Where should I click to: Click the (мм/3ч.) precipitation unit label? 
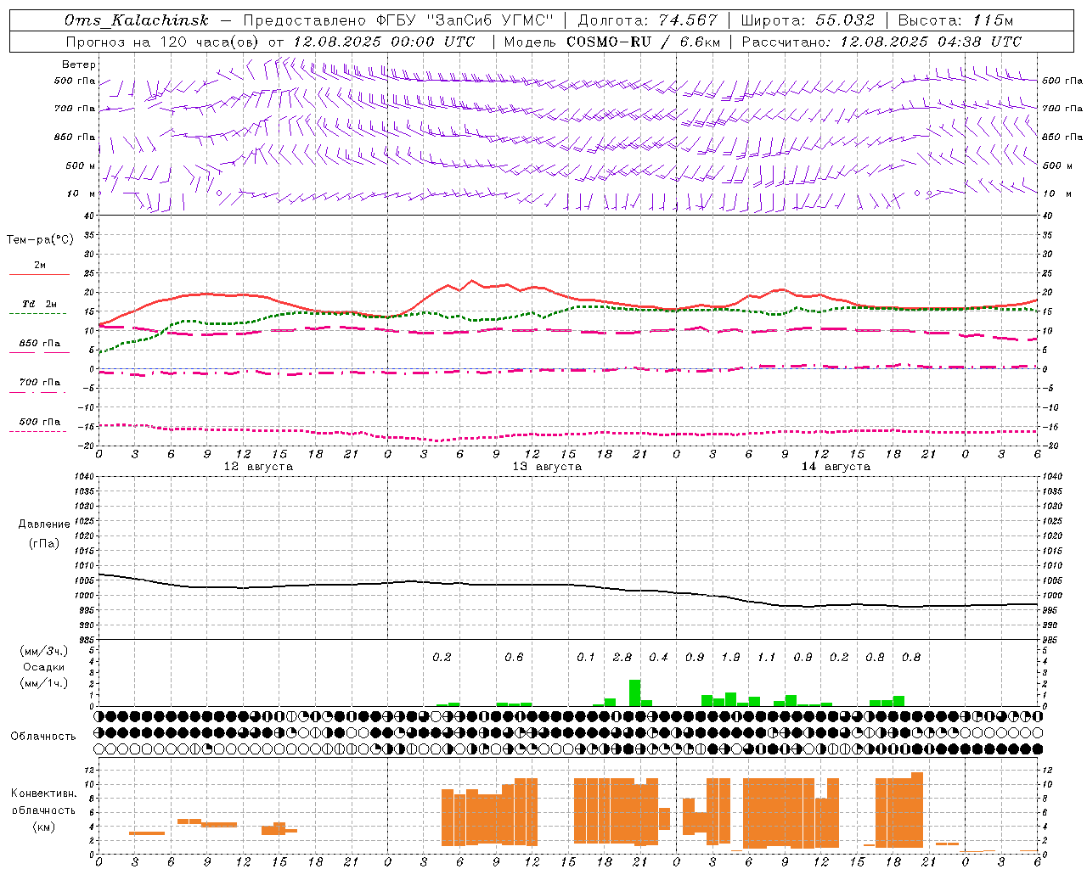[44, 651]
